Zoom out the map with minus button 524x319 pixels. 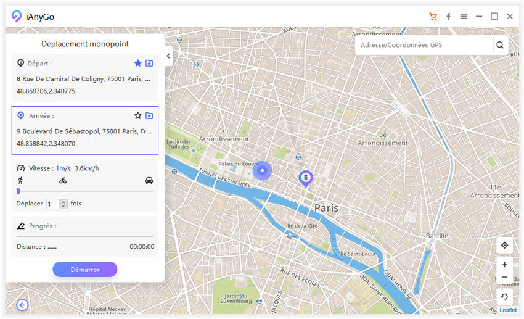pos(505,277)
